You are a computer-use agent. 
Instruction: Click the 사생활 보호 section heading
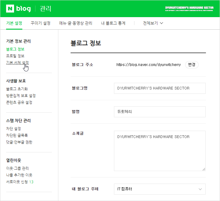pyautogui.click(x=16, y=81)
